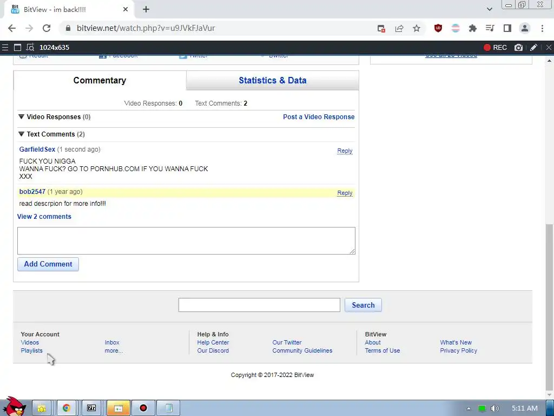Bookmark this page with the star icon
Viewport: 554px width, 416px height.
pyautogui.click(x=417, y=28)
